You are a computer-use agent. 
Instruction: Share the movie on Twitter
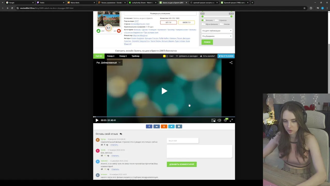pos(171,126)
